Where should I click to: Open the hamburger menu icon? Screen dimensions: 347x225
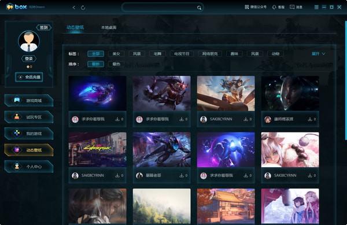click(x=316, y=8)
